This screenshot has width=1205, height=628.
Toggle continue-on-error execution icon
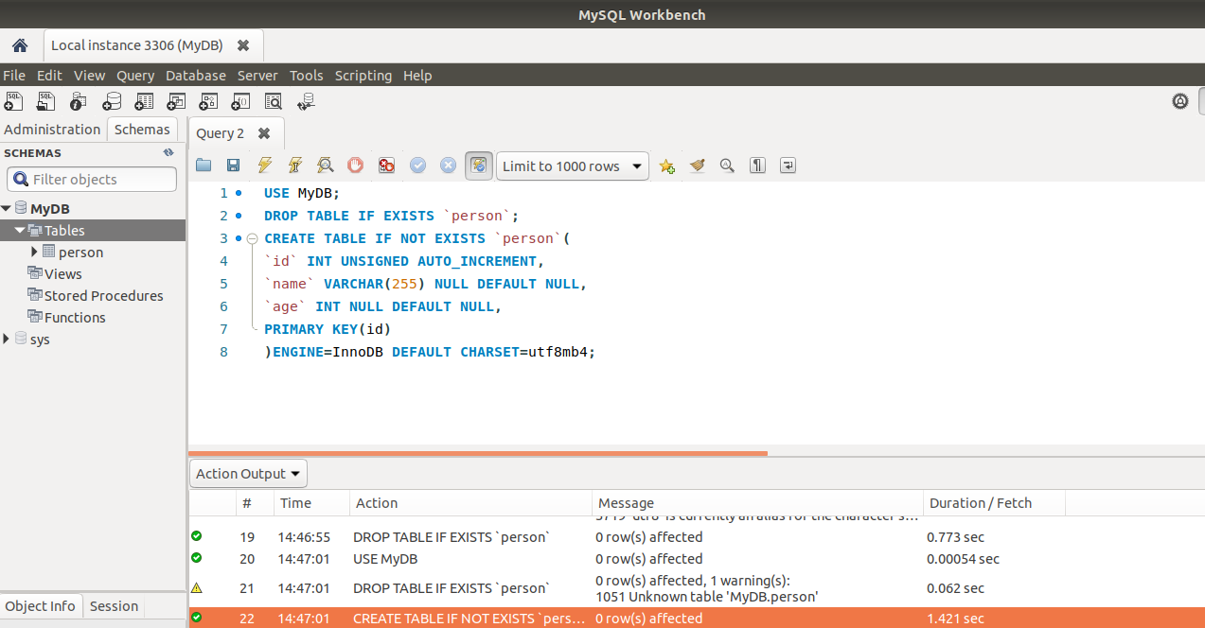click(386, 166)
